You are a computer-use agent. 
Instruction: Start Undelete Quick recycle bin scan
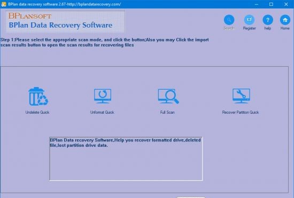pos(38,97)
